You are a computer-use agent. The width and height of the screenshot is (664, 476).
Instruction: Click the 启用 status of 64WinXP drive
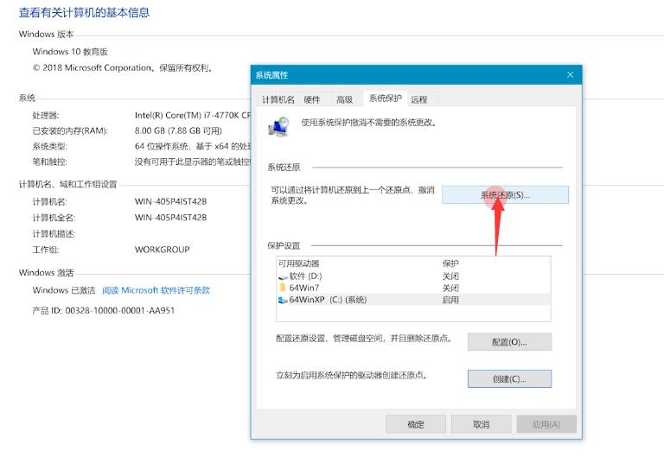pos(450,300)
